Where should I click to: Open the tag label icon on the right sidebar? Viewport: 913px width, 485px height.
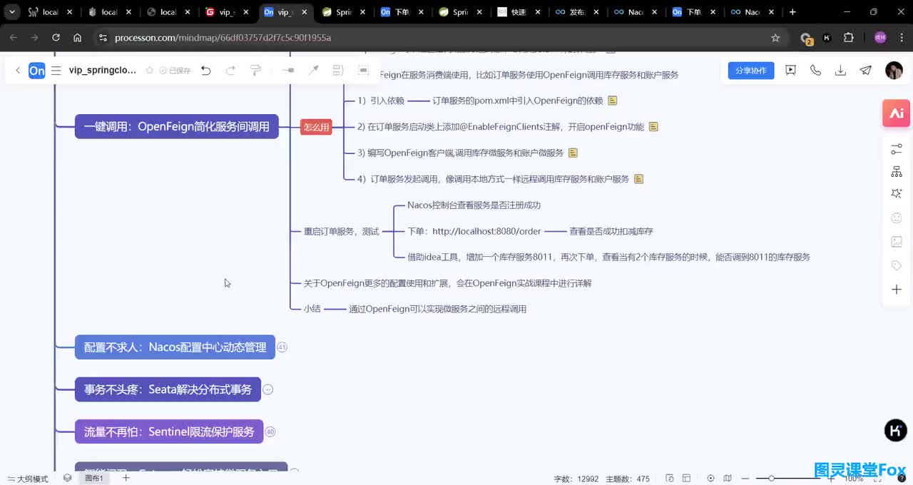pos(897,265)
